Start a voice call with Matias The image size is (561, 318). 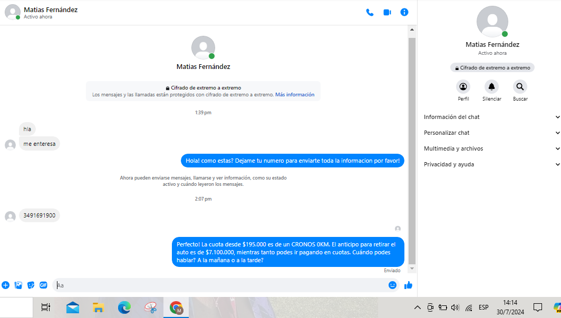(370, 12)
